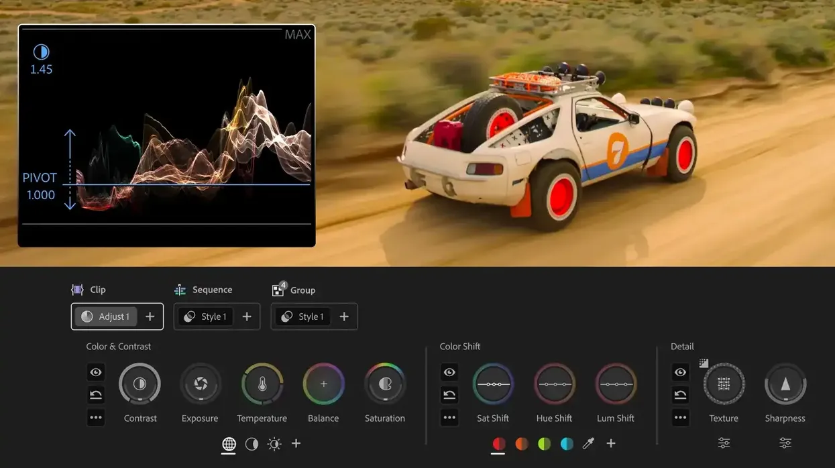Click the Temperature dial

click(262, 384)
